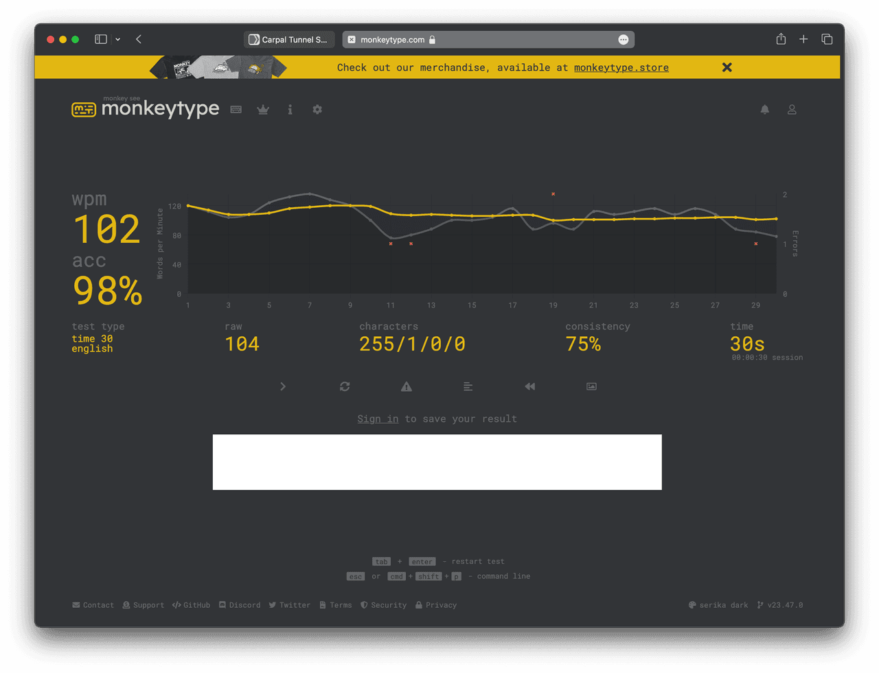Open version v23.47.0 changelog
This screenshot has height=673, width=879.
coord(780,605)
